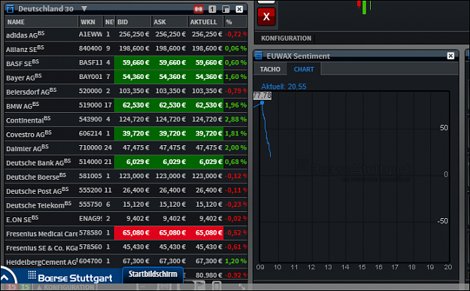Open the Startbildschirm tab
The height and width of the screenshot is (291, 470).
[x=153, y=274]
